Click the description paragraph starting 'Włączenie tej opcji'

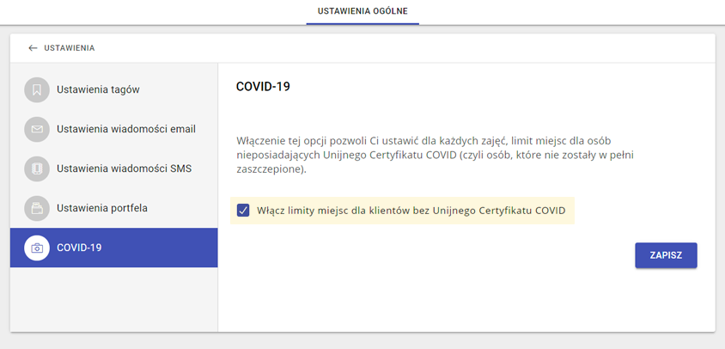tap(435, 155)
